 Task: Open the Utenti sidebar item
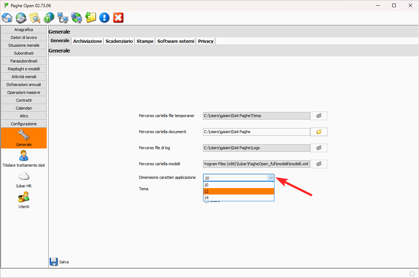(24, 200)
